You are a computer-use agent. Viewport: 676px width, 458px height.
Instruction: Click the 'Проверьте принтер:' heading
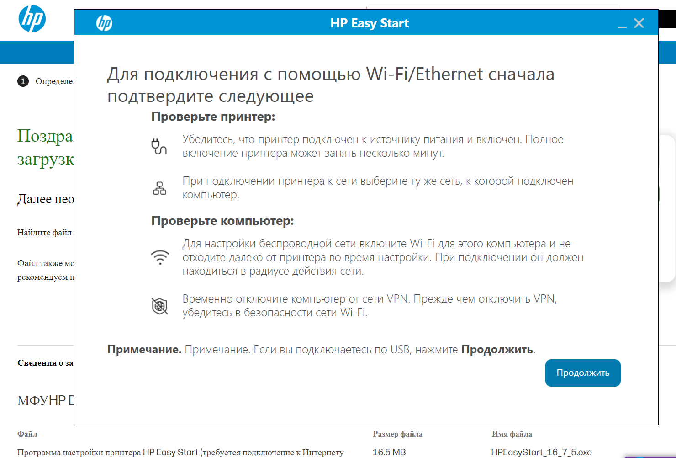click(x=213, y=117)
